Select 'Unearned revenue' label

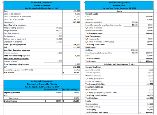(93, 76)
